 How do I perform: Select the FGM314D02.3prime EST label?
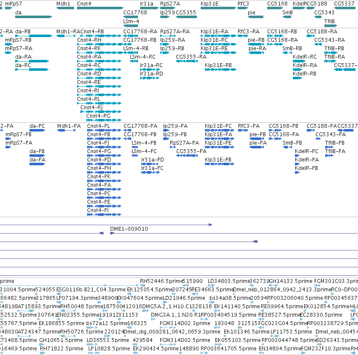click(185, 323)
